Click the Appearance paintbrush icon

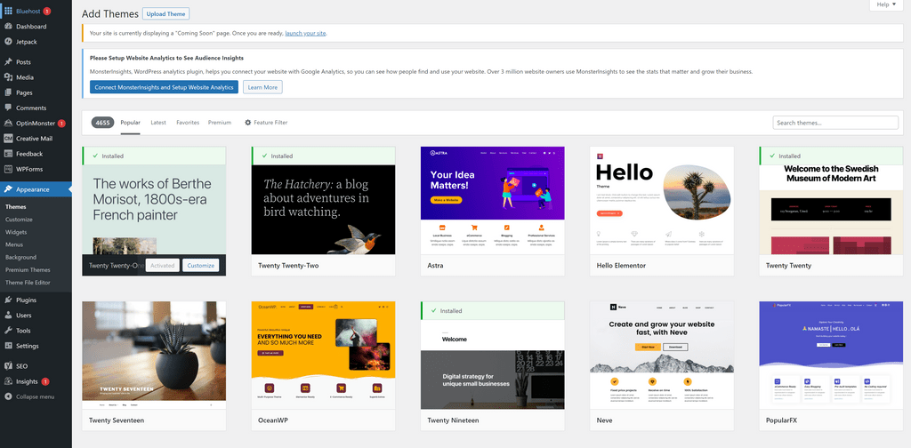pyautogui.click(x=8, y=189)
